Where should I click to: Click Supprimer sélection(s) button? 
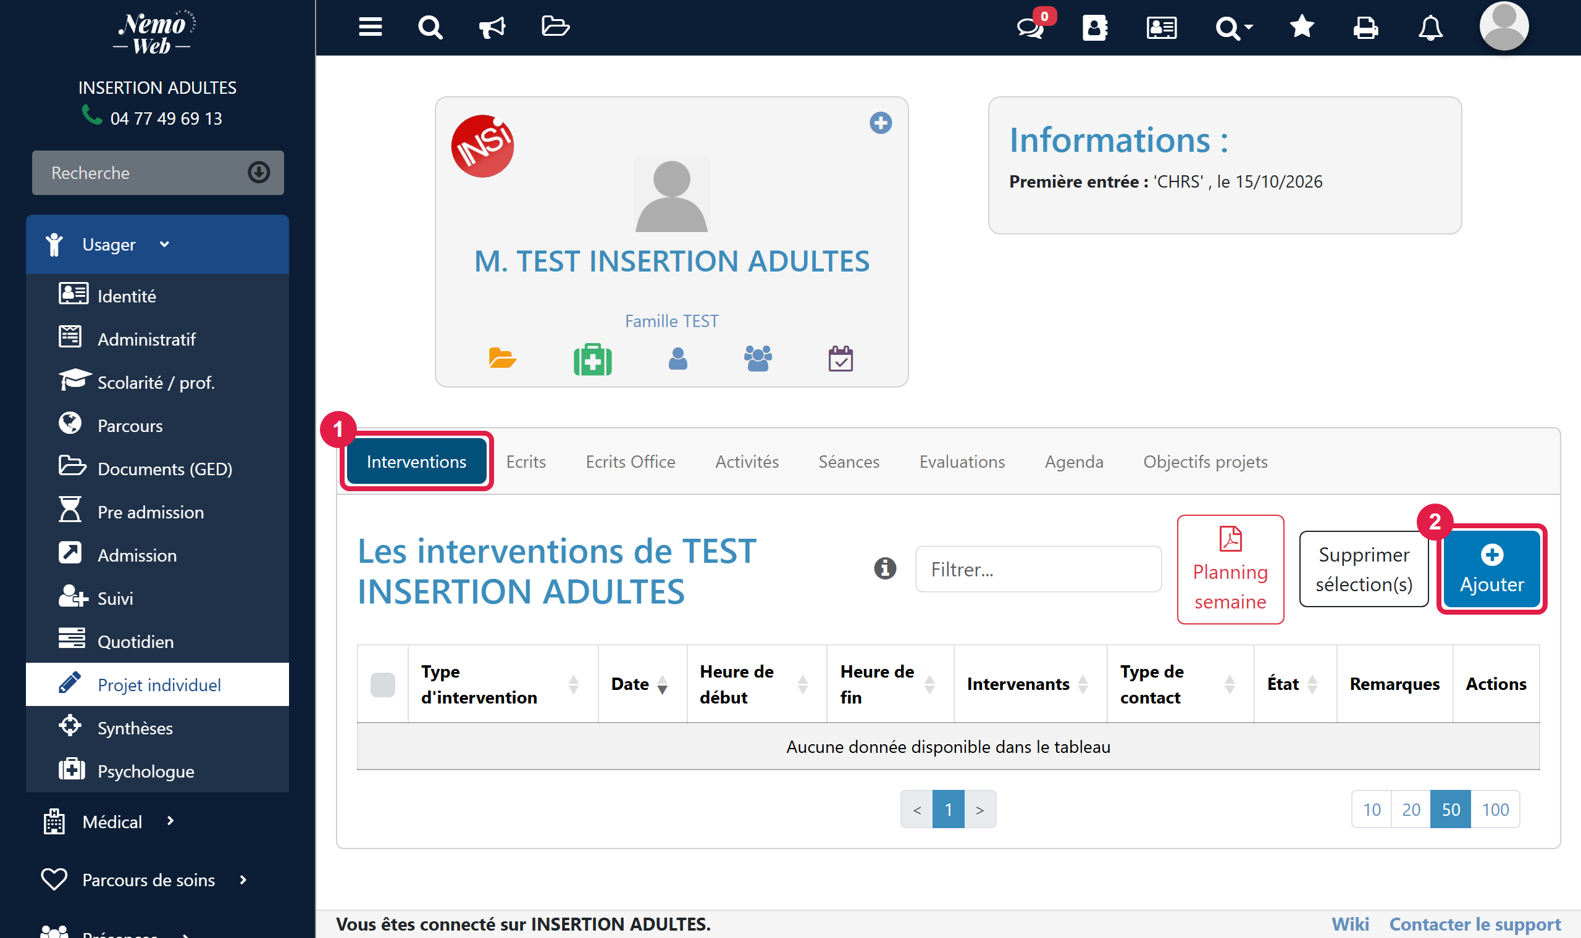coord(1364,570)
